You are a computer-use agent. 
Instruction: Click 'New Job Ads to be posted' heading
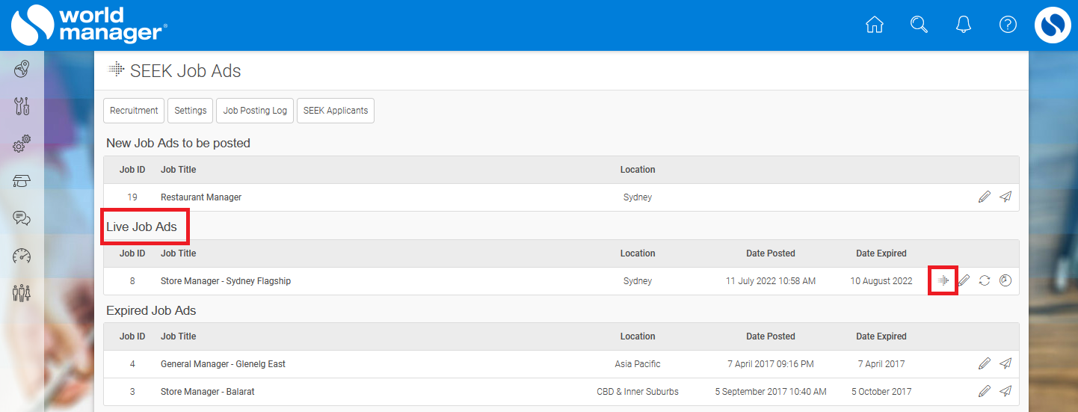click(x=178, y=143)
